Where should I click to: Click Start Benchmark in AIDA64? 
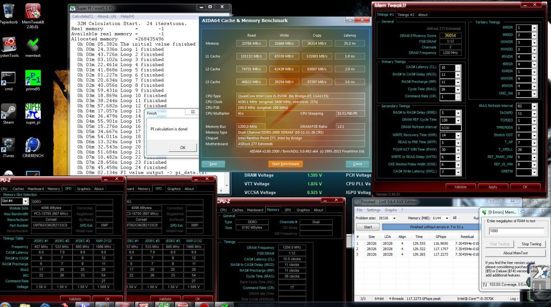(285, 164)
